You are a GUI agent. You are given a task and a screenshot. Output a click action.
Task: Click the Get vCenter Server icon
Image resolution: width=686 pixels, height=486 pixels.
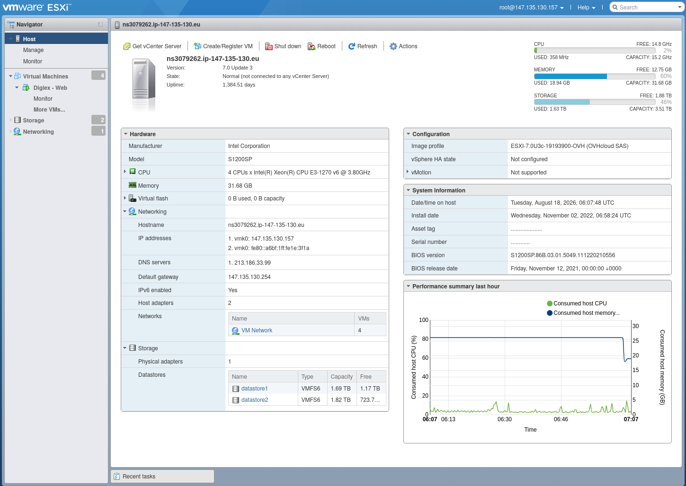pyautogui.click(x=126, y=46)
